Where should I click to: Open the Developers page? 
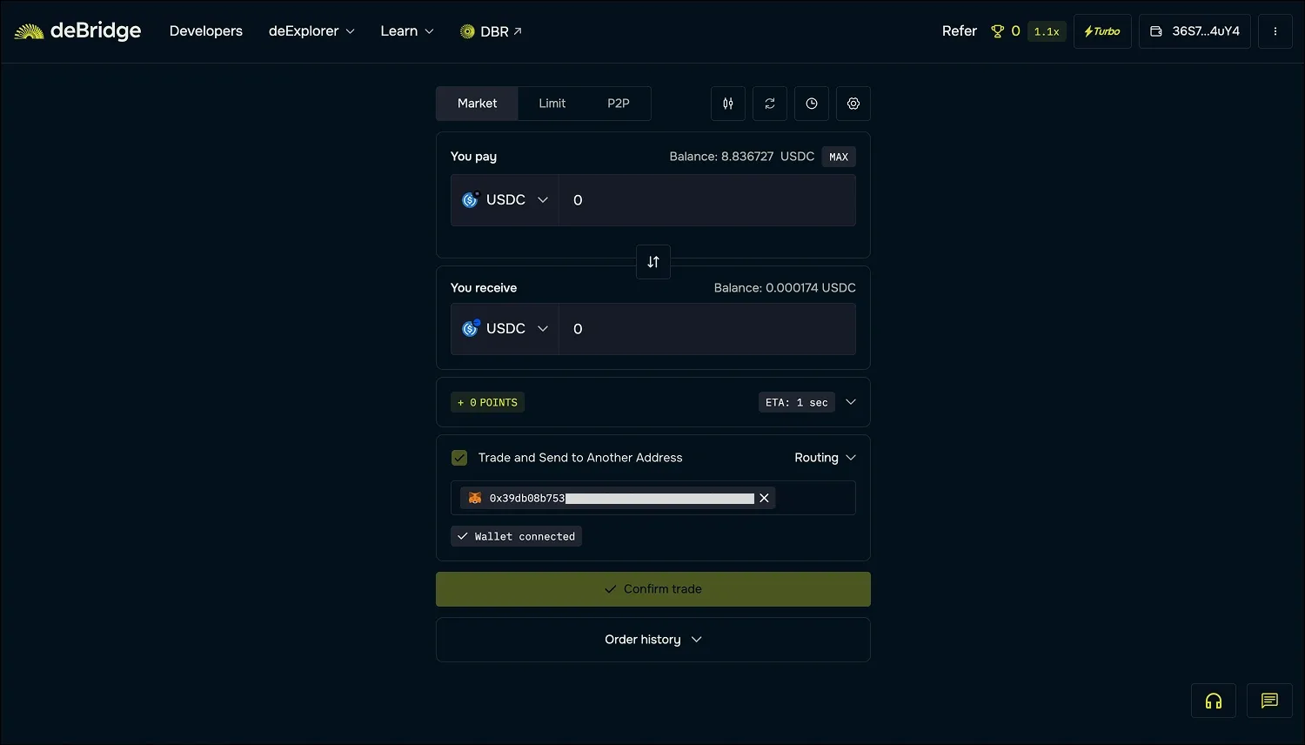tap(206, 31)
